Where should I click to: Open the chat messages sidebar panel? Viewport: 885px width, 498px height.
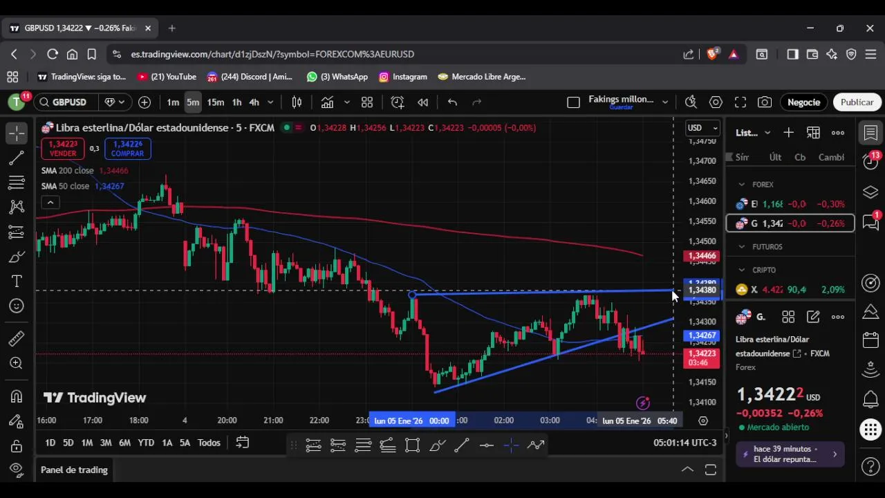point(870,221)
